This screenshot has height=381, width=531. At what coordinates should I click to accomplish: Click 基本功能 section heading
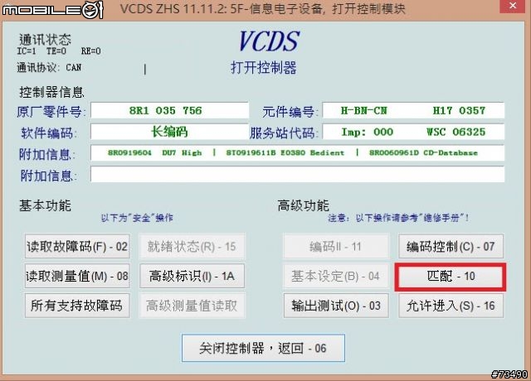coord(45,205)
